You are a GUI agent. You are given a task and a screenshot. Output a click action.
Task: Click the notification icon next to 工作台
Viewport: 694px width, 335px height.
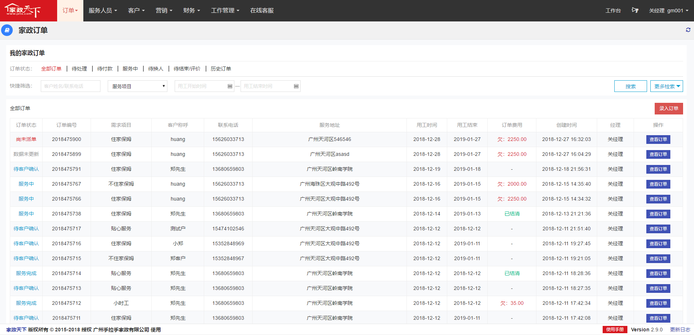(x=635, y=10)
